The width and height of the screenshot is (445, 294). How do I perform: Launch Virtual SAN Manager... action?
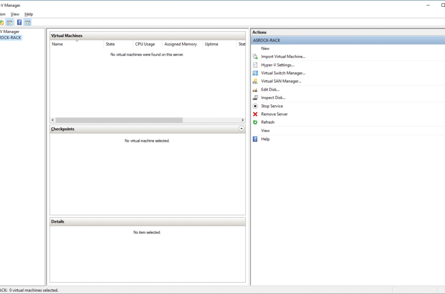click(x=281, y=81)
